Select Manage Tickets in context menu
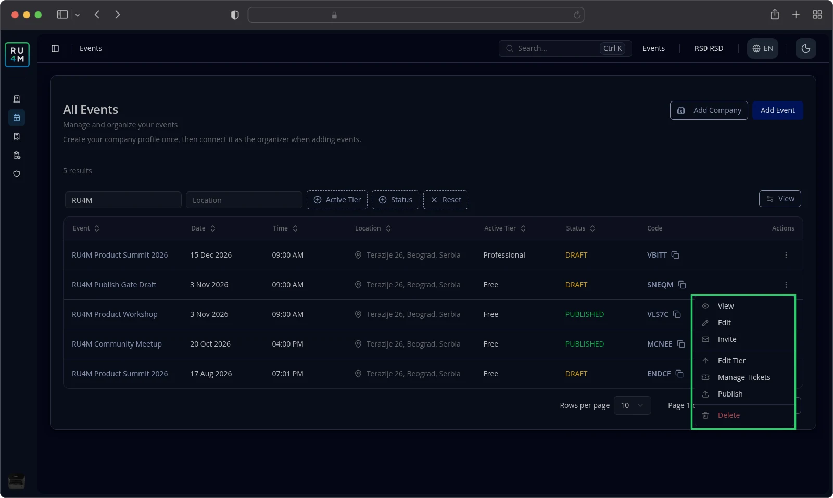Viewport: 833px width, 498px height. [x=744, y=377]
